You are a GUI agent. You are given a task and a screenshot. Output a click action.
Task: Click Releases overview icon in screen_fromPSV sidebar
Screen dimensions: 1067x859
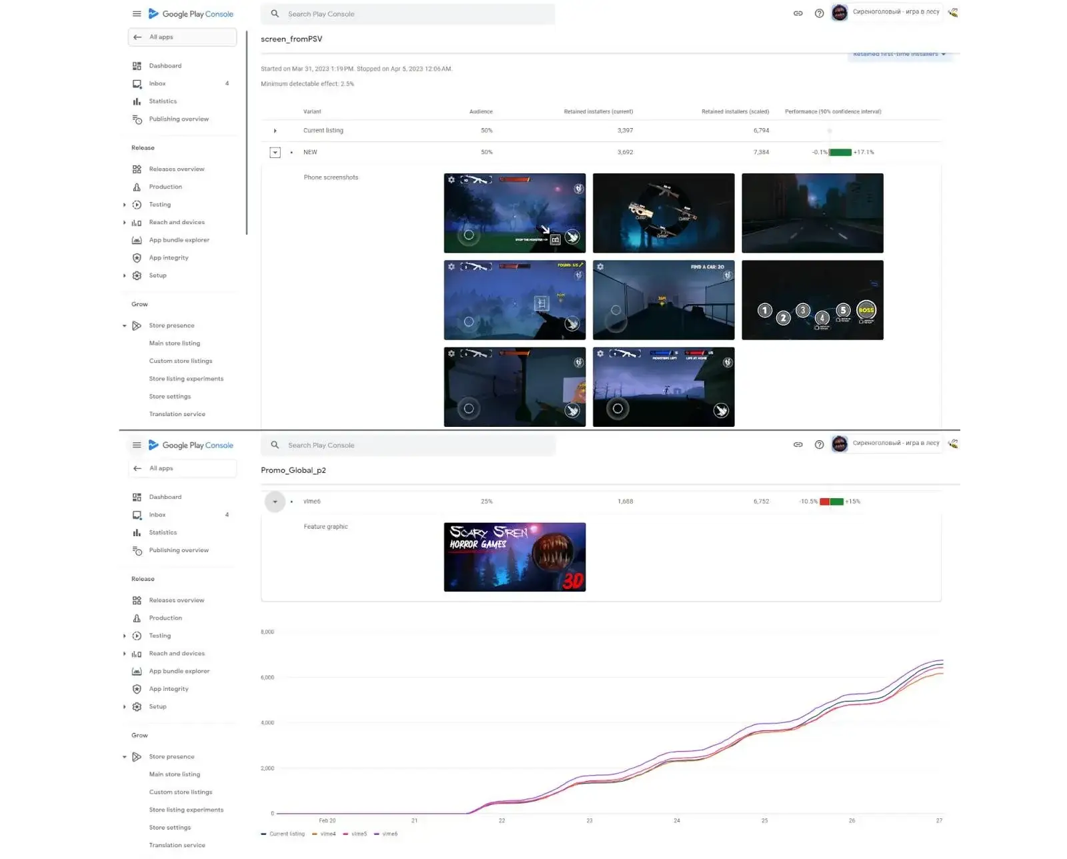click(x=137, y=169)
